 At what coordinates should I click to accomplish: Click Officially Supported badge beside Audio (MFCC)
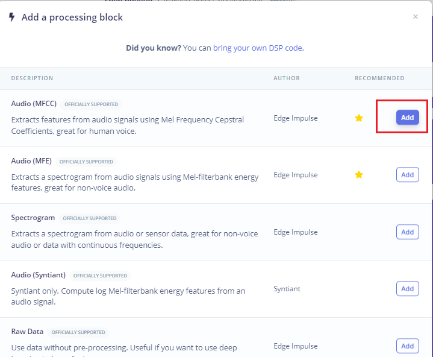pos(91,104)
